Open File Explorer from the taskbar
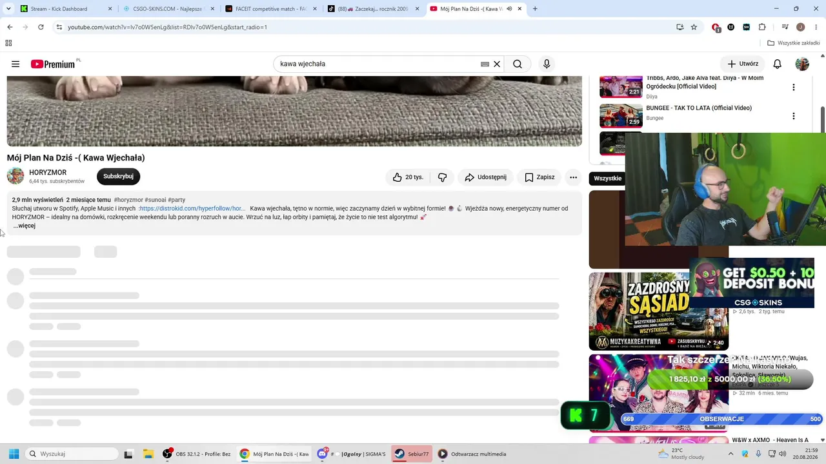The image size is (826, 464). click(x=148, y=454)
